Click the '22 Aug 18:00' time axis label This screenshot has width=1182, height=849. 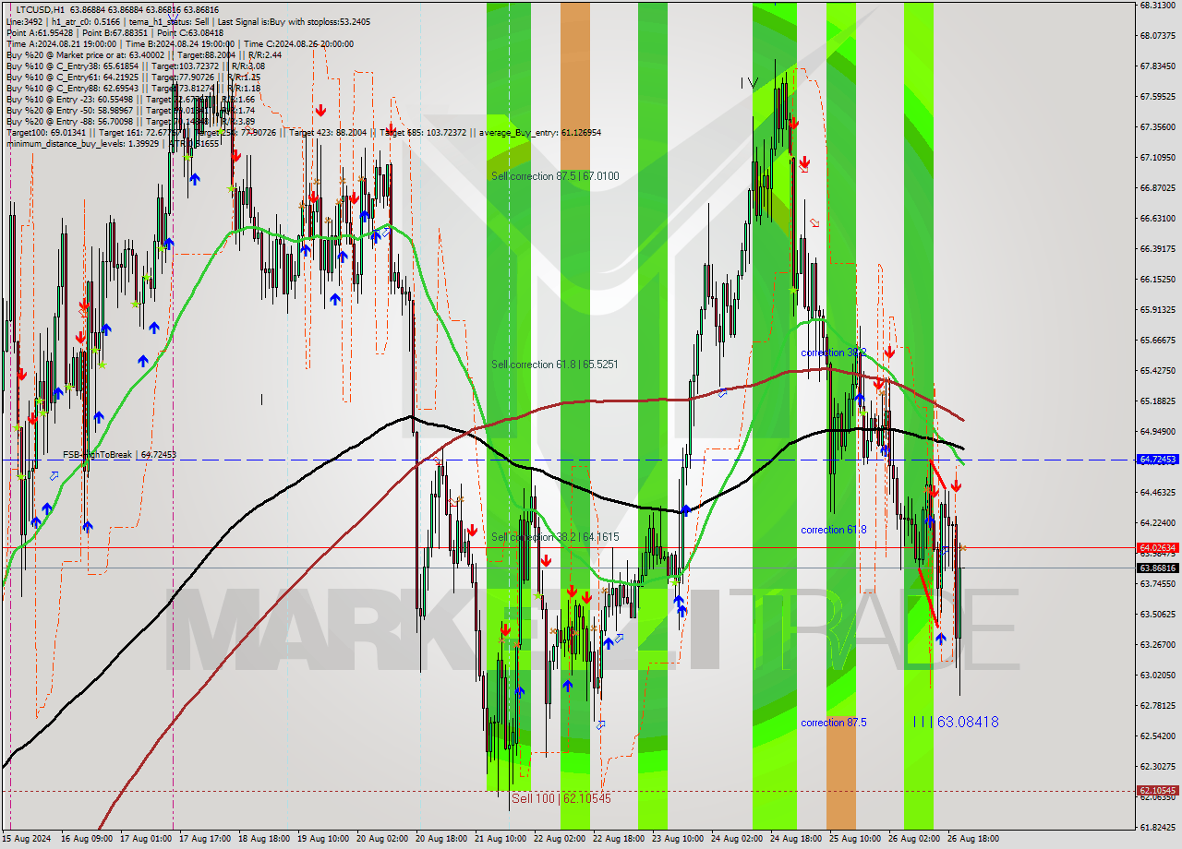tap(620, 839)
